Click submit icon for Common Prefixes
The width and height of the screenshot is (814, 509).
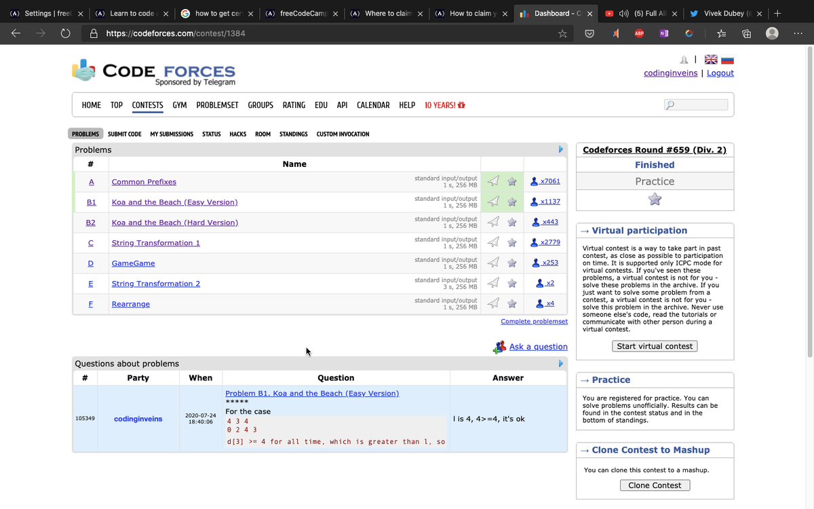[494, 181]
